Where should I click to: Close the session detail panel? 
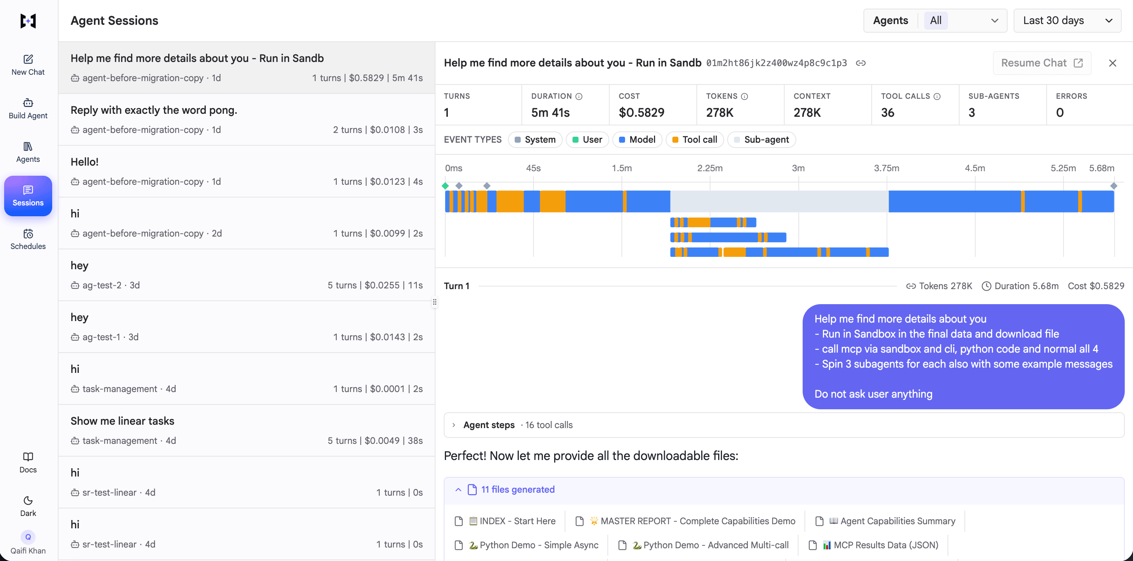[1112, 63]
